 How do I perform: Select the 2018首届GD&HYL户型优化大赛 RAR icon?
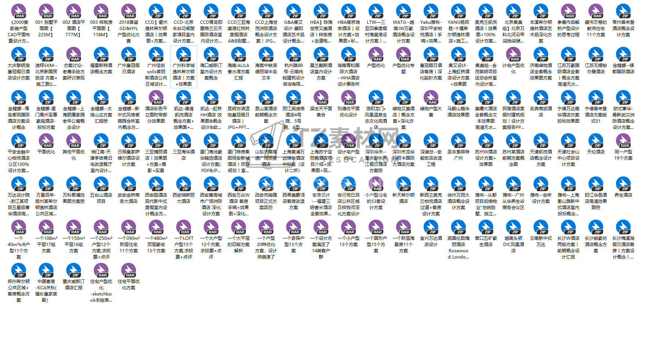pyautogui.click(x=129, y=11)
